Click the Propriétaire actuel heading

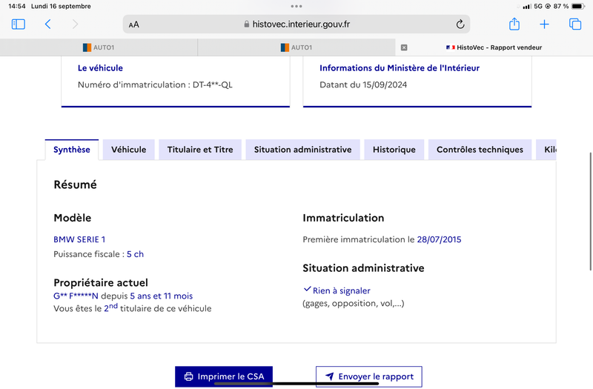(x=101, y=283)
